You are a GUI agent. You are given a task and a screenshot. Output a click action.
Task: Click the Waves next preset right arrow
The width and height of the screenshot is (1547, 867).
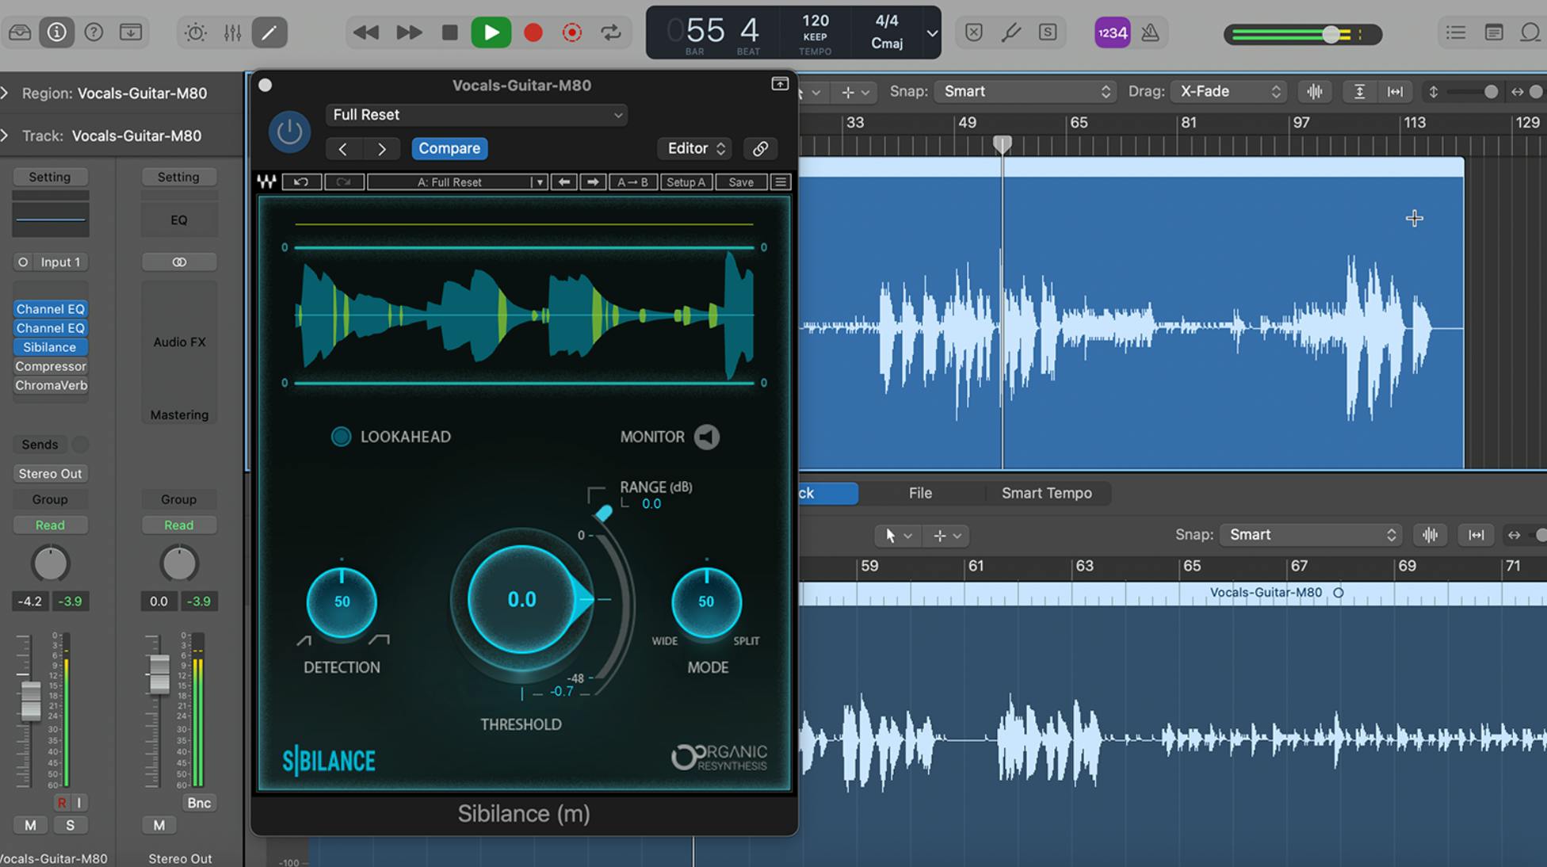tap(592, 182)
